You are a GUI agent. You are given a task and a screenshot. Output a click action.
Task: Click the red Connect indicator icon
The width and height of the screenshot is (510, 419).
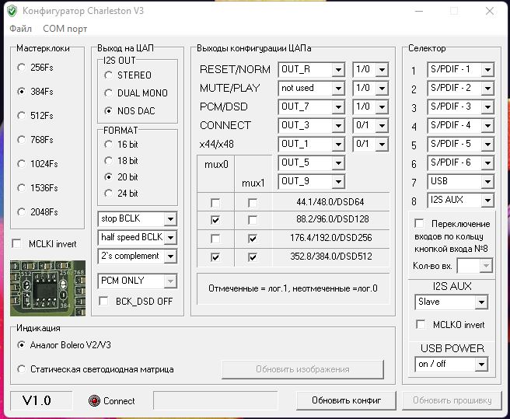94,401
